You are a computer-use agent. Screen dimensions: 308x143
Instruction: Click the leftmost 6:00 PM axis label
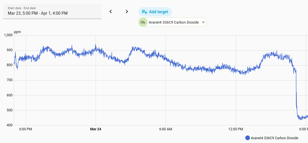26,129
